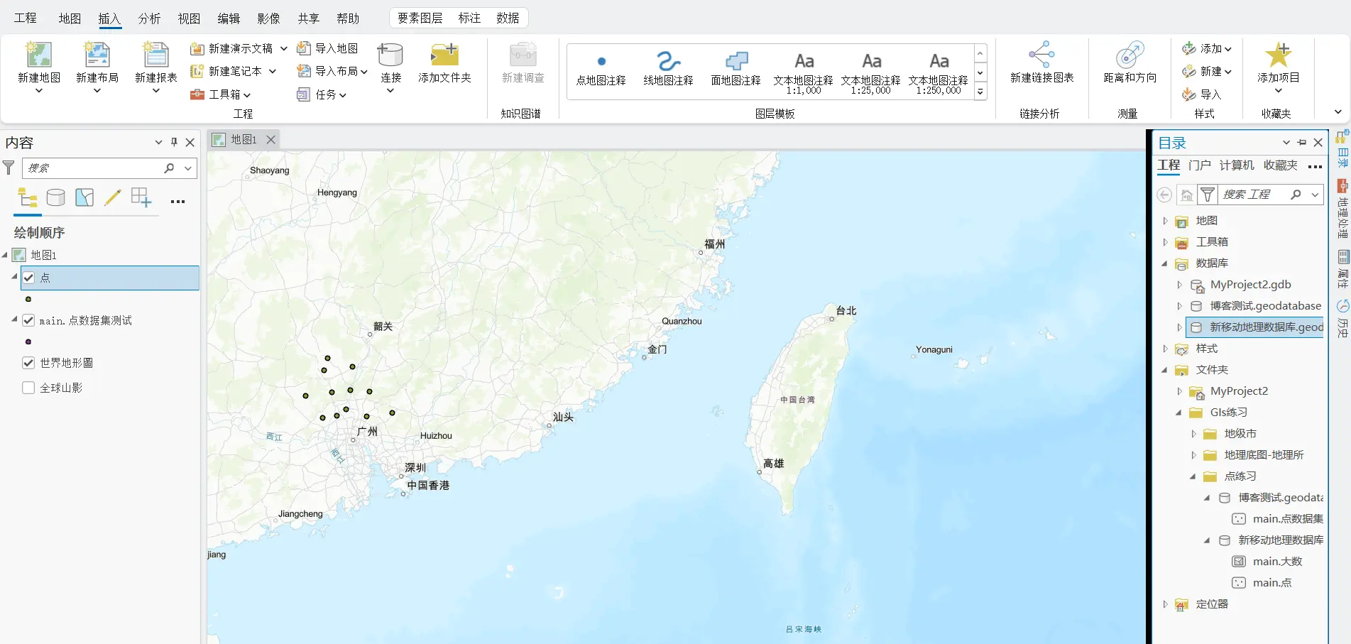
Task: Collapse the 文件夹 folder tree node
Action: click(x=1165, y=370)
